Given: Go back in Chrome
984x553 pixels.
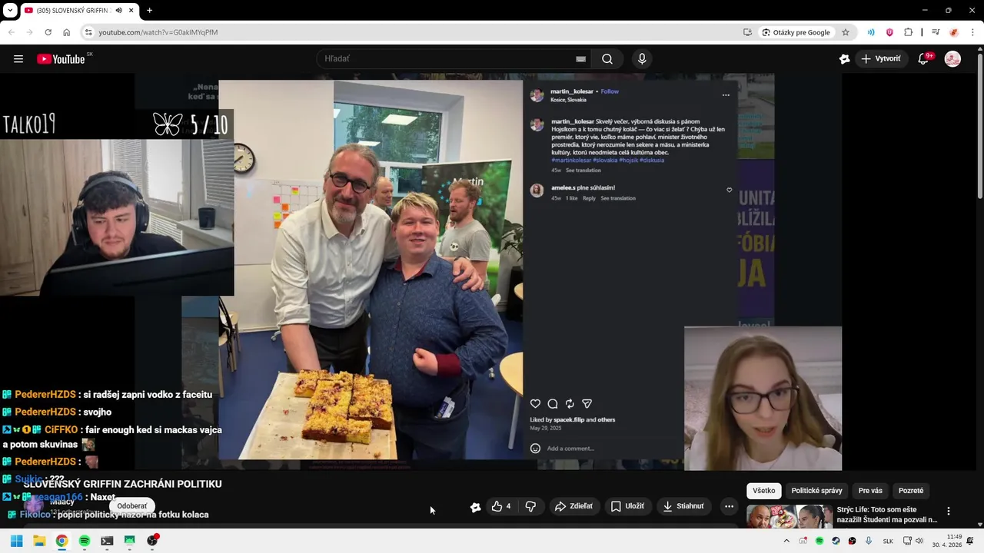Looking at the screenshot, I should point(12,32).
